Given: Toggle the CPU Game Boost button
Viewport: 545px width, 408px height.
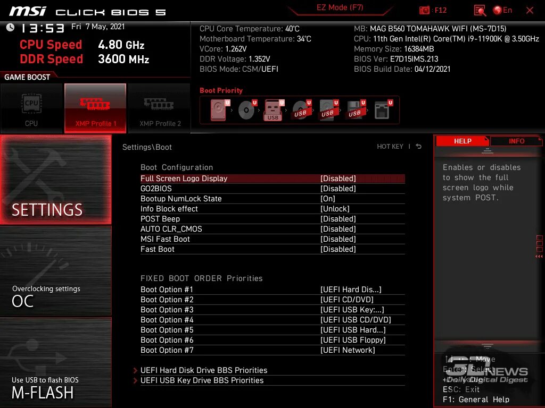Looking at the screenshot, I should point(31,108).
